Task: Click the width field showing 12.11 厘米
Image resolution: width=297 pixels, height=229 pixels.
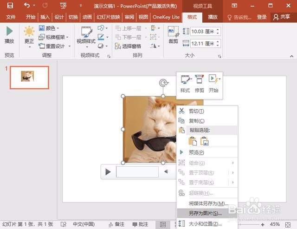Action: pyautogui.click(x=203, y=44)
